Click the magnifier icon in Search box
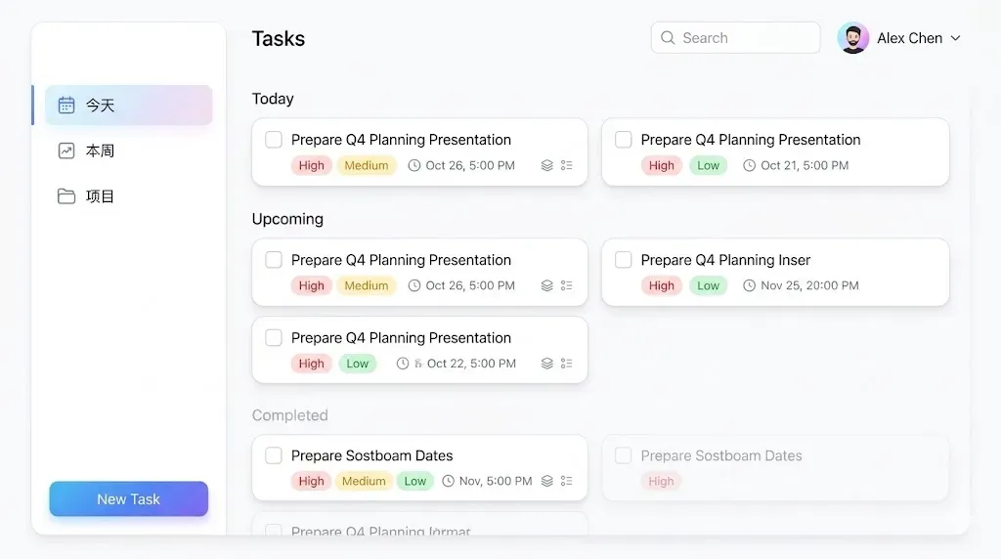This screenshot has width=1001, height=559. 668,38
